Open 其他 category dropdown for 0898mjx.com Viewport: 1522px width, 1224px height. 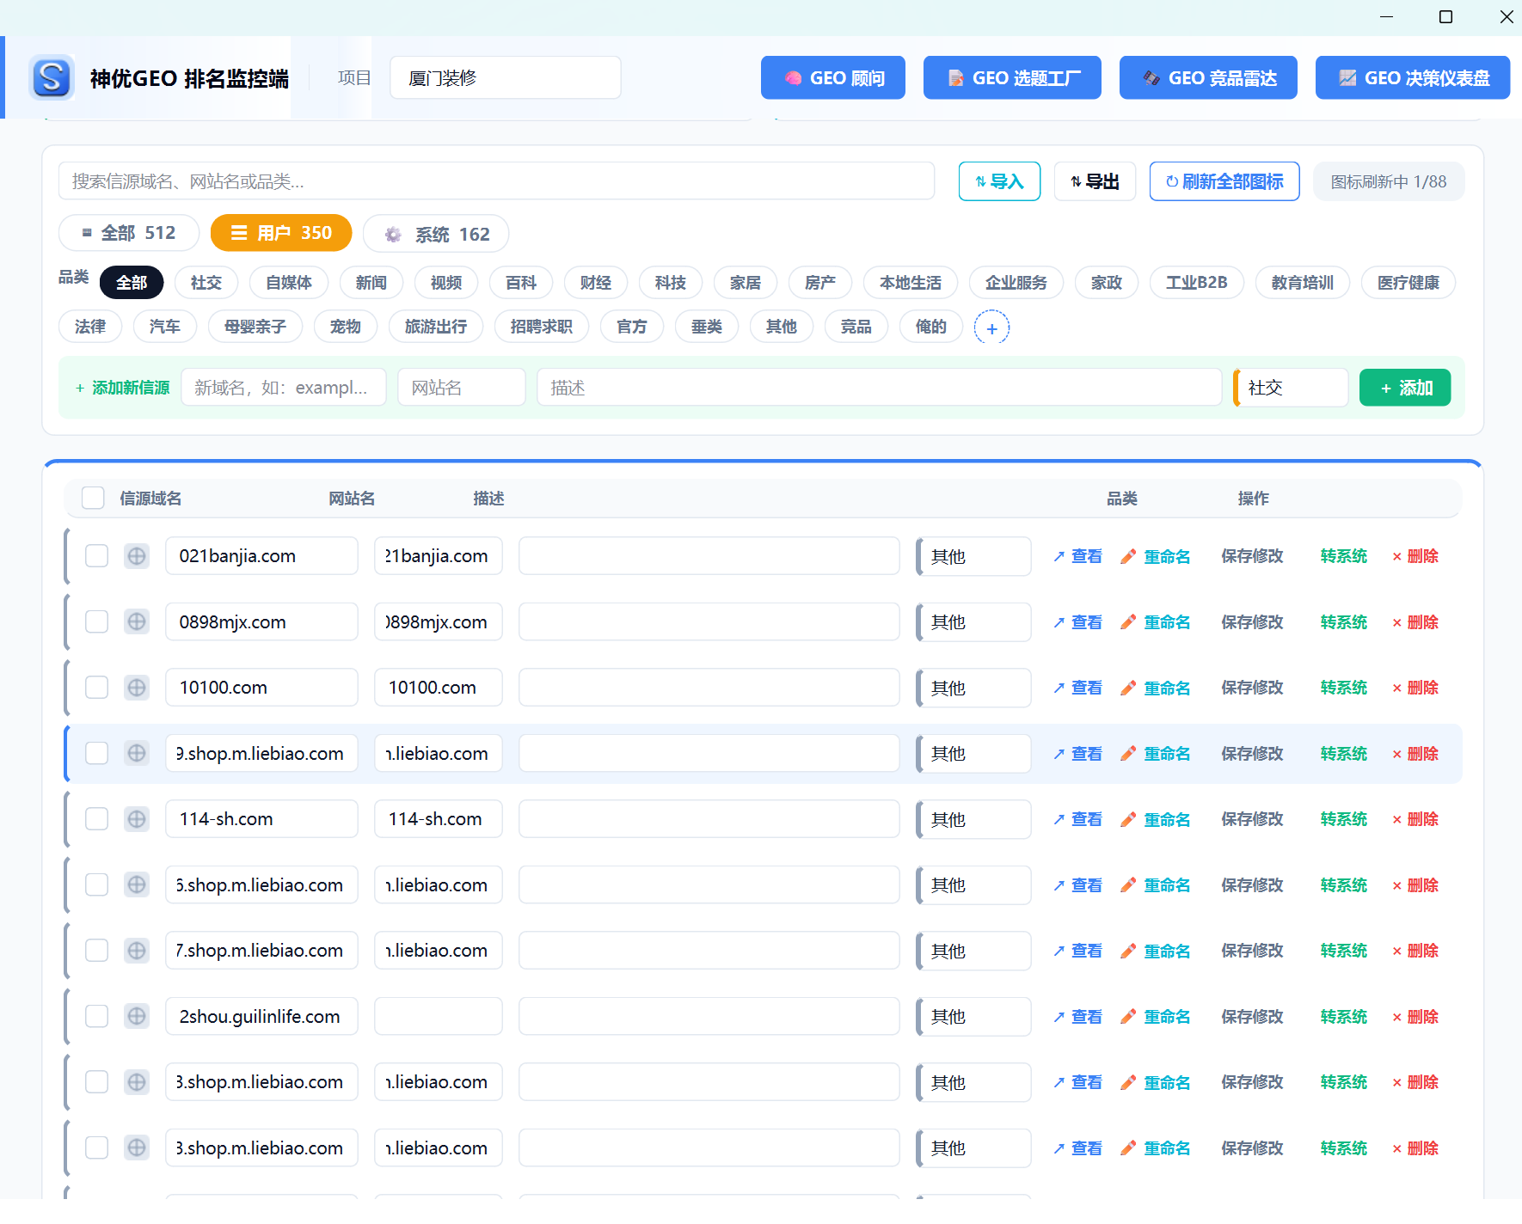coord(973,622)
